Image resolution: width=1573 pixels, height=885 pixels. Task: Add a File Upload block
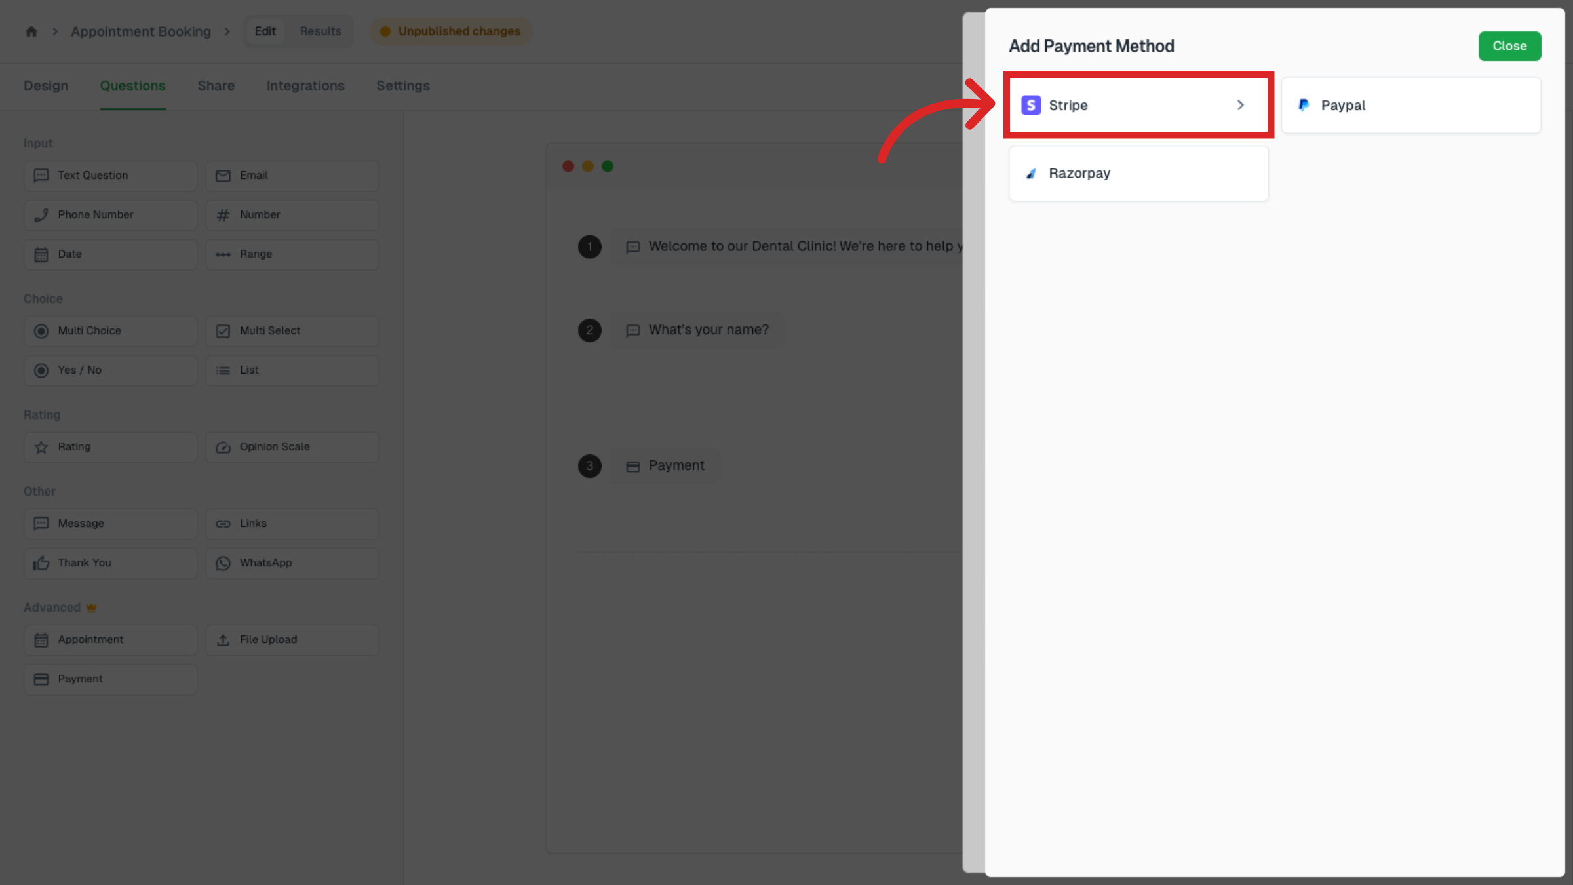pos(292,640)
